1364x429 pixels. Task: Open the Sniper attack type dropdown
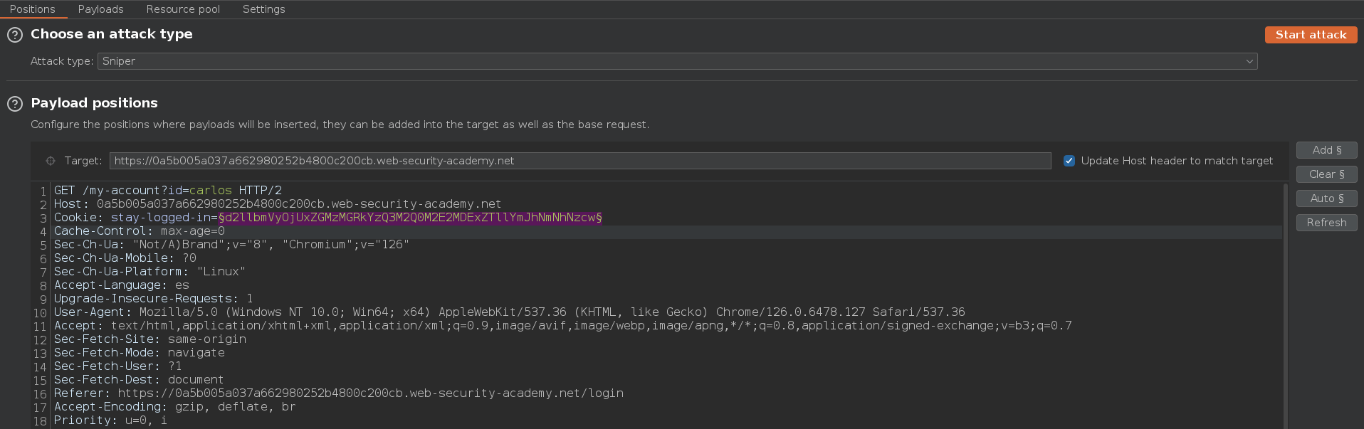coord(676,61)
